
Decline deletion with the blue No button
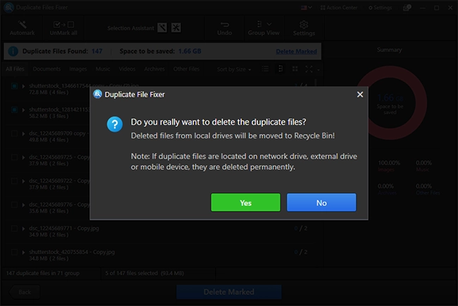[x=321, y=202]
